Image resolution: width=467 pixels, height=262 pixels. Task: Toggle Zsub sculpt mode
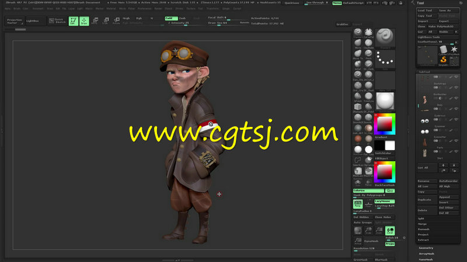[182, 18]
